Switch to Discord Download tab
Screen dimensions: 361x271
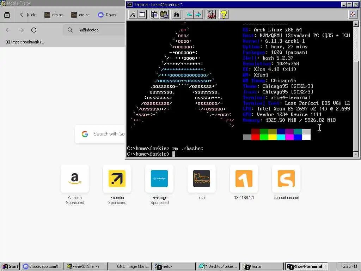tap(108, 15)
